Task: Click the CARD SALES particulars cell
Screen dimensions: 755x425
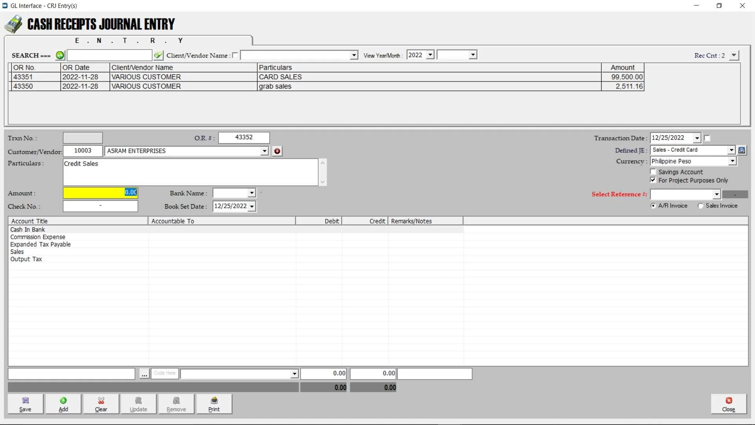Action: coord(429,77)
